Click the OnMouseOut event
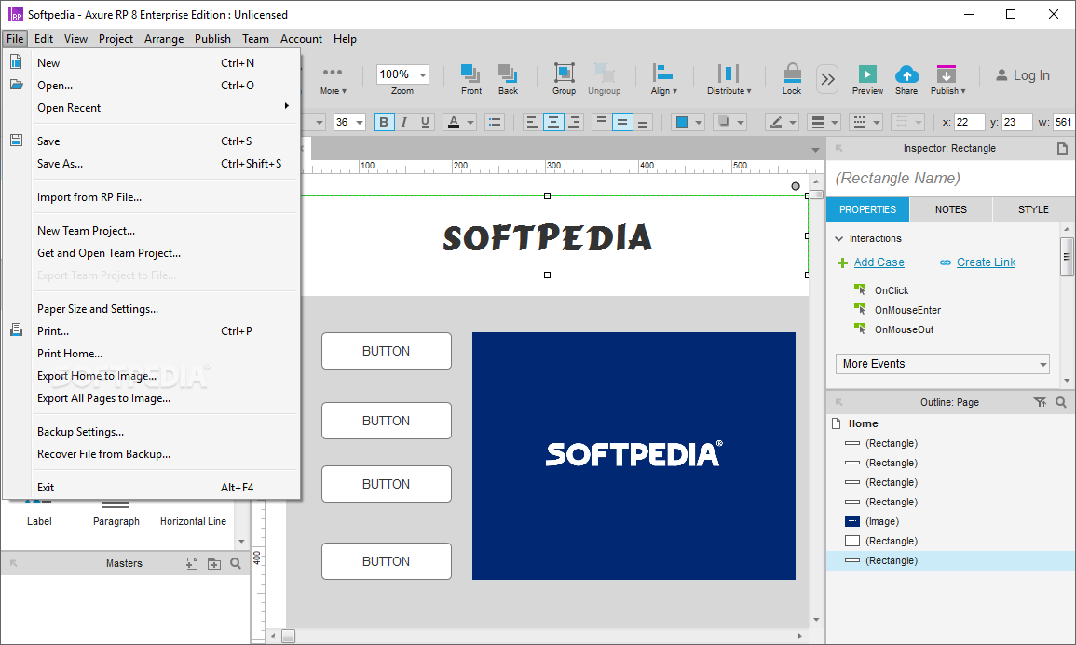The width and height of the screenshot is (1076, 645). (x=904, y=329)
